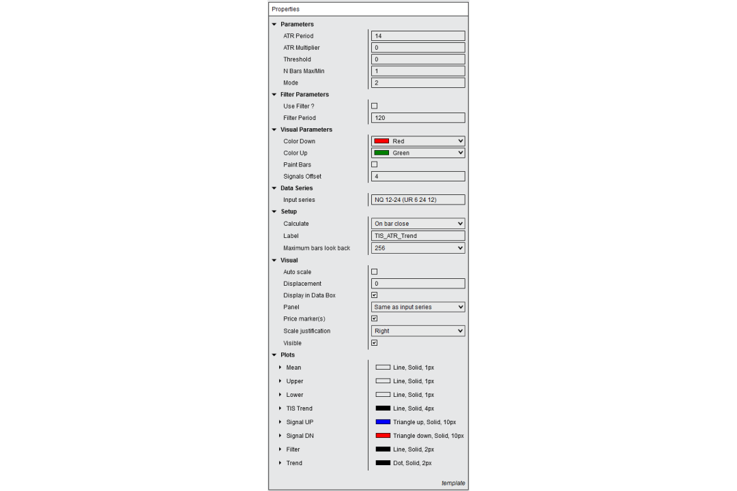Open the Panel dropdown
This screenshot has height=491, width=737.
(x=418, y=307)
